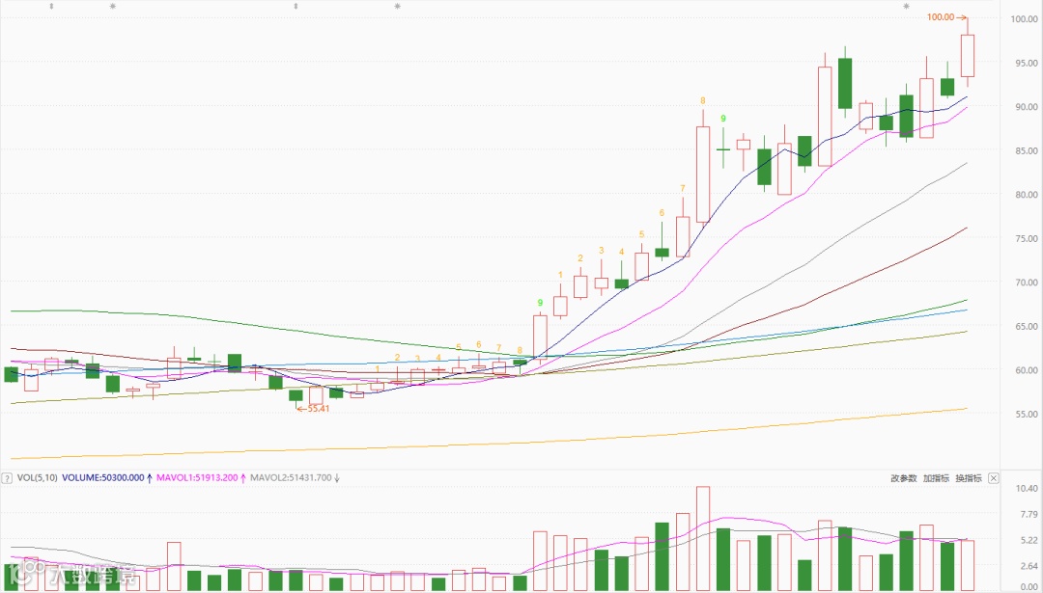Click 改参数 to change indicator parameters
This screenshot has height=593, width=1043.
click(x=903, y=478)
